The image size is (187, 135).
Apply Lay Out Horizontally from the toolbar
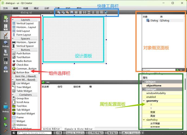point(76,12)
